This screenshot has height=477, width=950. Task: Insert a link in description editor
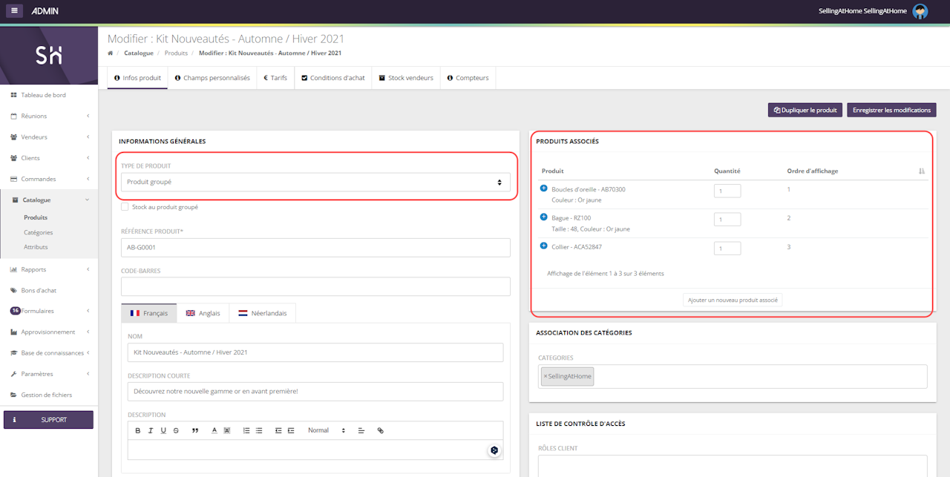(381, 431)
